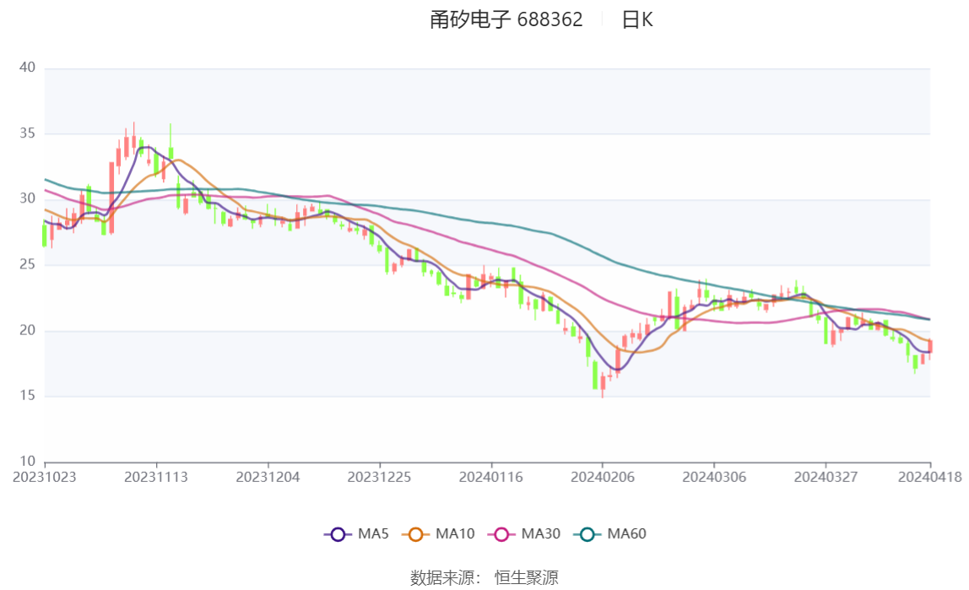Click the MA30 pink legend circle marker

[502, 534]
